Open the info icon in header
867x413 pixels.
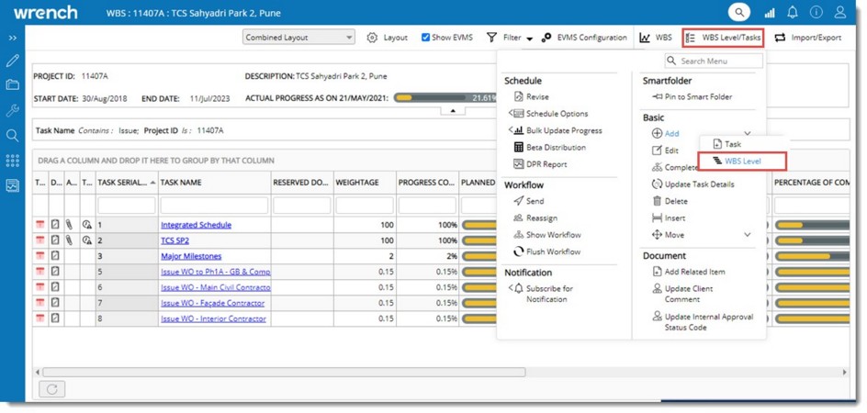click(x=816, y=13)
